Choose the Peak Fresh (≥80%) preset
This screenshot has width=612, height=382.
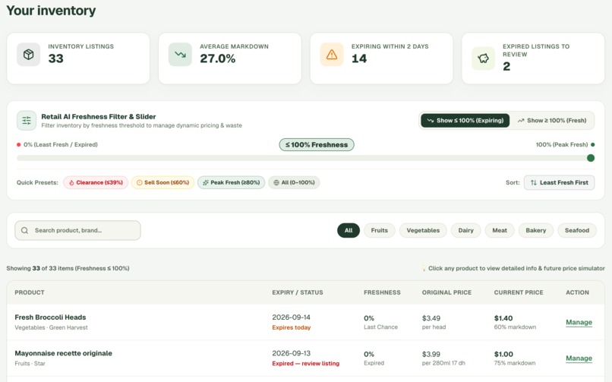click(231, 182)
